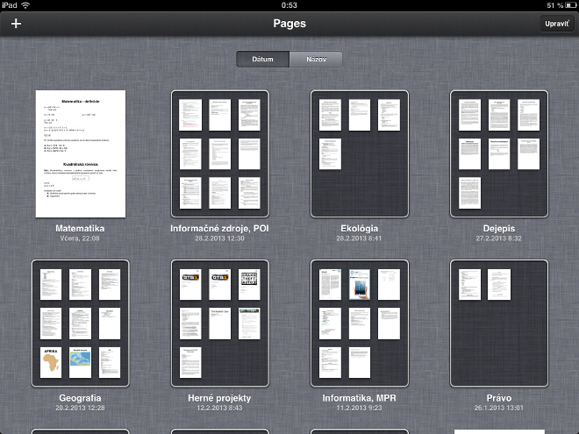Tap the Upraviť edit button
579x434 pixels.
pos(557,24)
